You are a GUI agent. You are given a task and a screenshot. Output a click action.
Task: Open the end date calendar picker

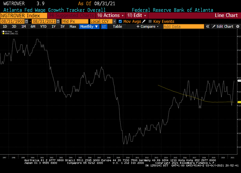click(x=58, y=21)
